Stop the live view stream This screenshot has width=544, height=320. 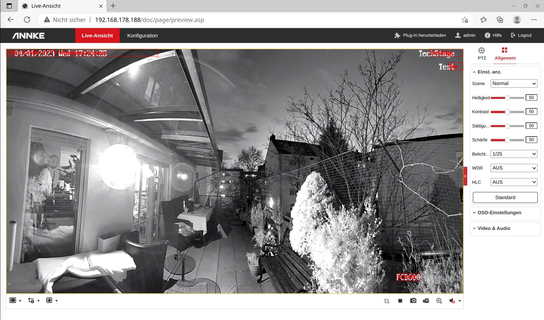[400, 301]
